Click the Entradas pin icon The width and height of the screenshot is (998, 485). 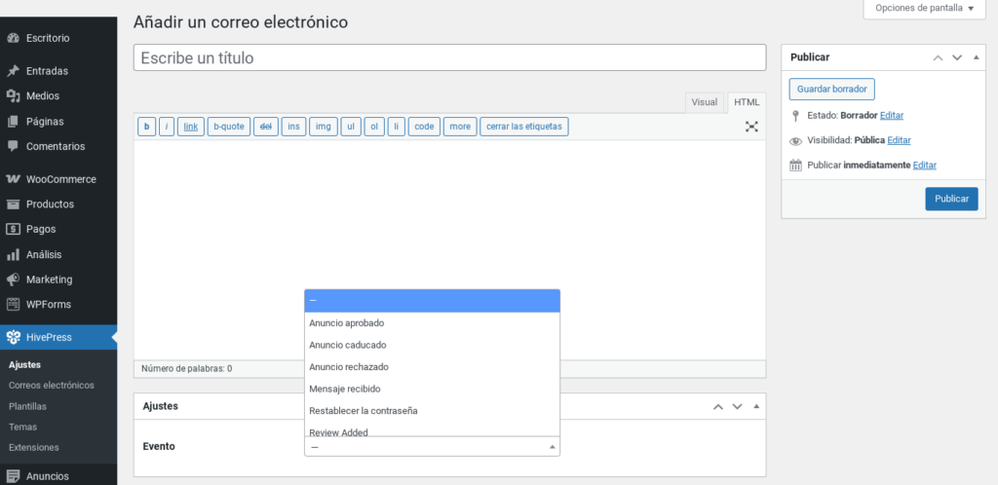click(x=13, y=71)
